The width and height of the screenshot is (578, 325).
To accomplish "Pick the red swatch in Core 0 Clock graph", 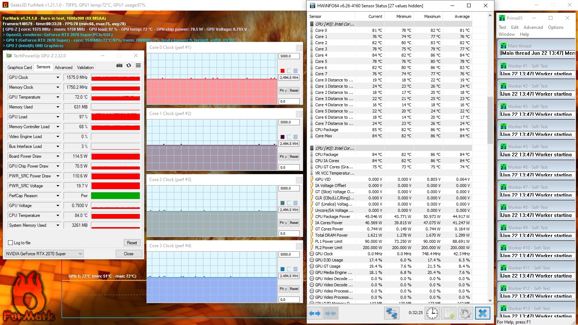I will tap(282, 71).
